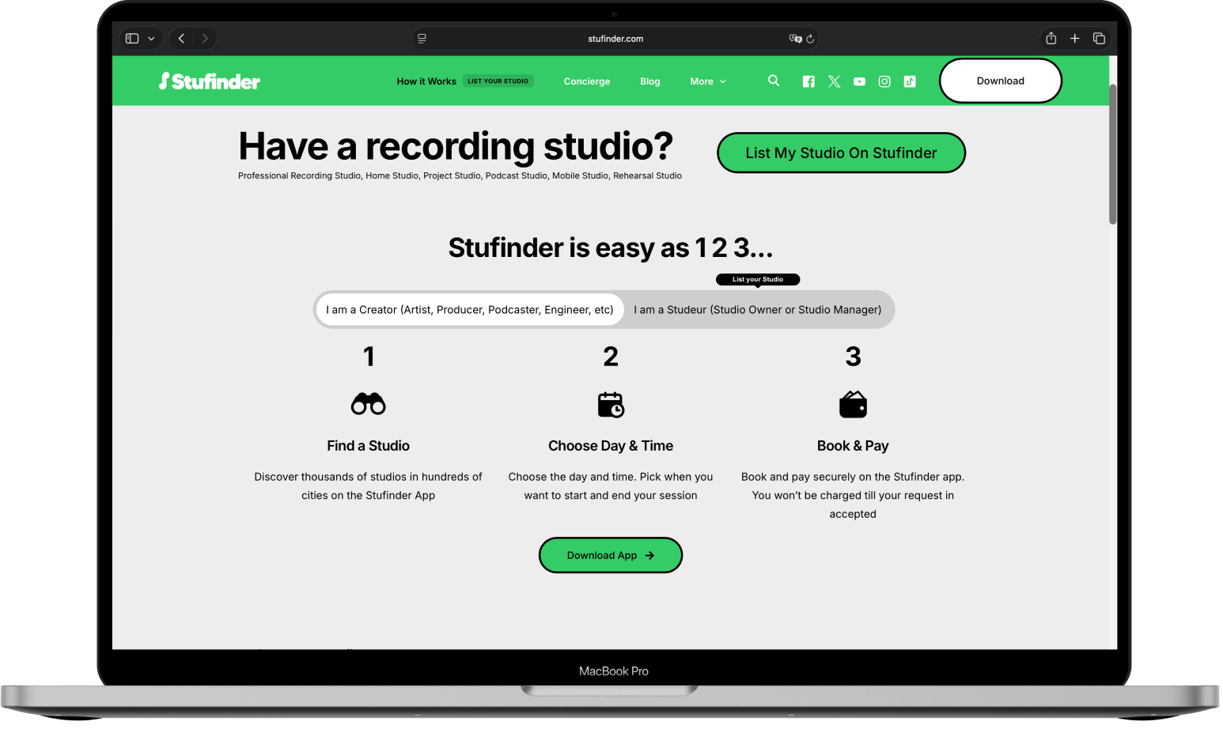The height and width of the screenshot is (740, 1223).
Task: Go forward with Safari's forward arrow
Action: pyautogui.click(x=205, y=38)
